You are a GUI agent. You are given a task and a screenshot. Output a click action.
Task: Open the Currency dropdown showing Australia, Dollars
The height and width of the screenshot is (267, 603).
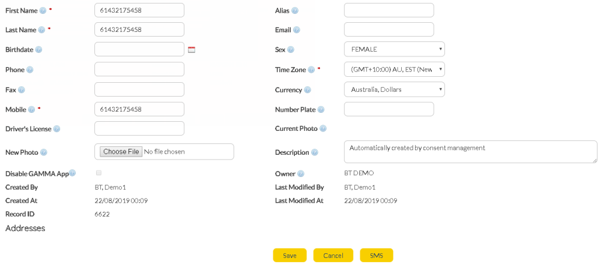pyautogui.click(x=394, y=89)
